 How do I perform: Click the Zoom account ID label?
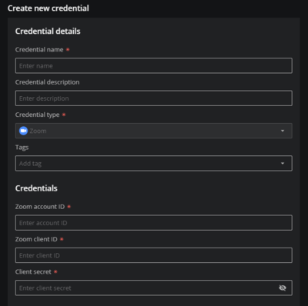point(40,207)
